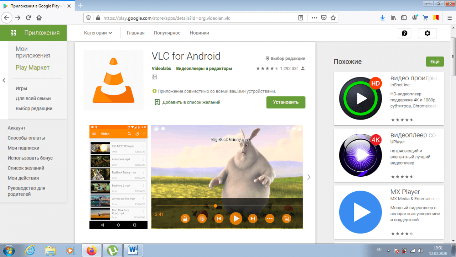Open Способы оплаты
The width and height of the screenshot is (456, 257).
[x=26, y=138]
